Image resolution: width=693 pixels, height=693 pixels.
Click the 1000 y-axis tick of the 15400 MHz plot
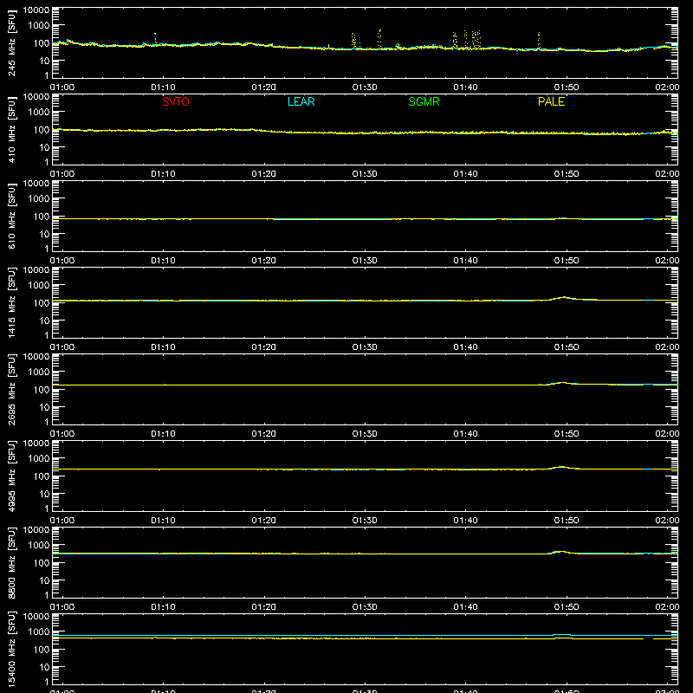[39, 632]
